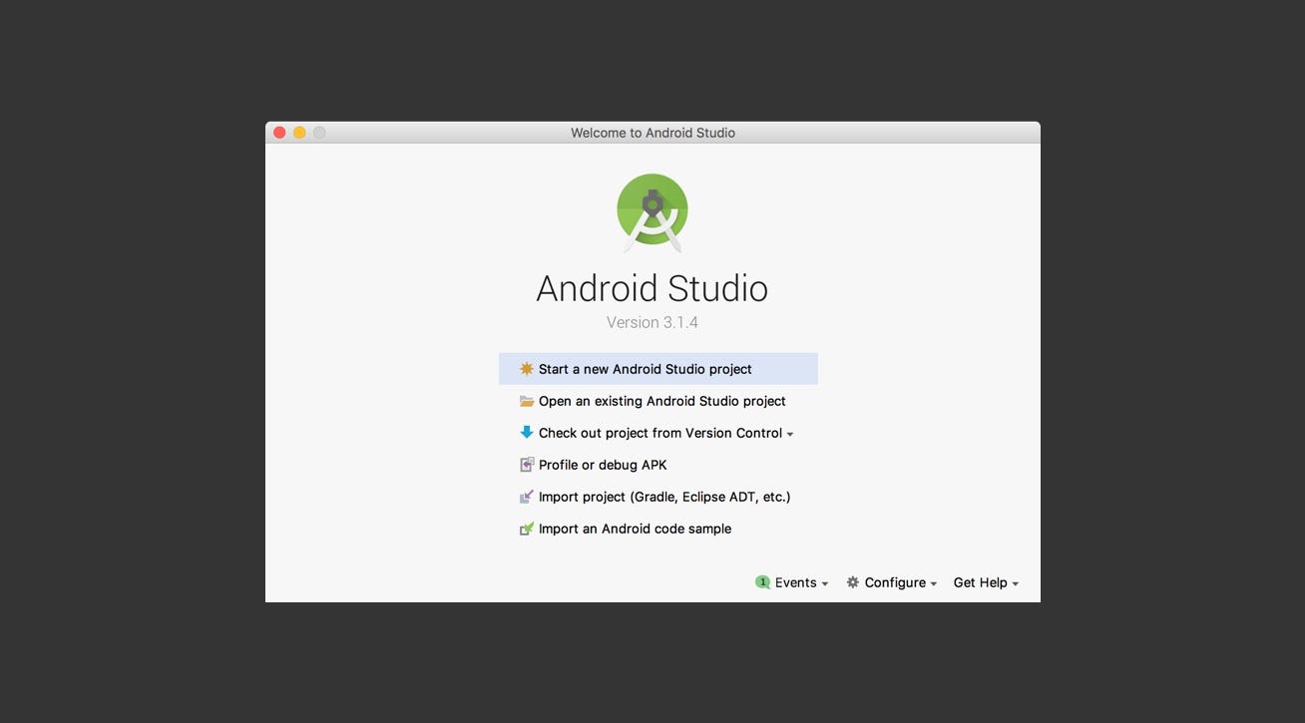Image resolution: width=1305 pixels, height=723 pixels.
Task: Click the Import project Gradle icon
Action: coord(526,497)
